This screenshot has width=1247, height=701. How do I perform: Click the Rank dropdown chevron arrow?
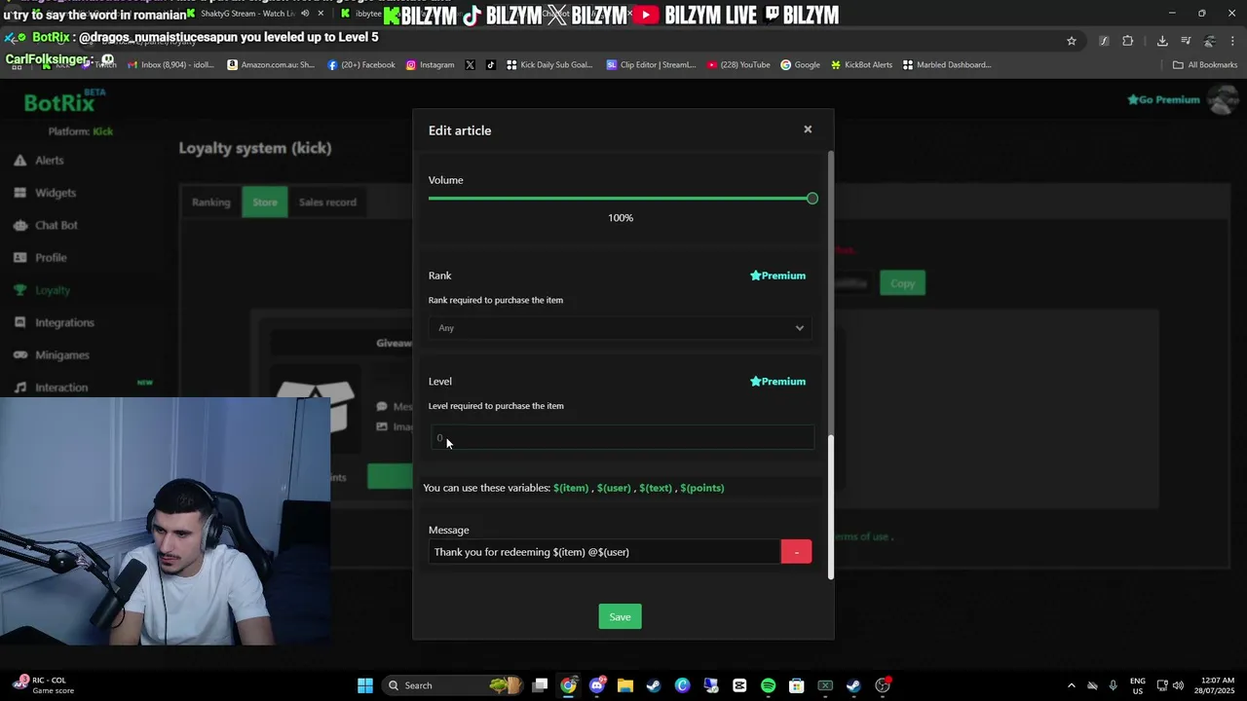[x=800, y=328]
